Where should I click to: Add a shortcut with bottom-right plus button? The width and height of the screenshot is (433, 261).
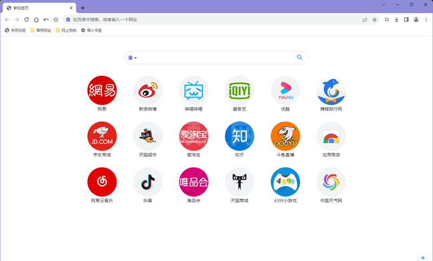coord(423,258)
